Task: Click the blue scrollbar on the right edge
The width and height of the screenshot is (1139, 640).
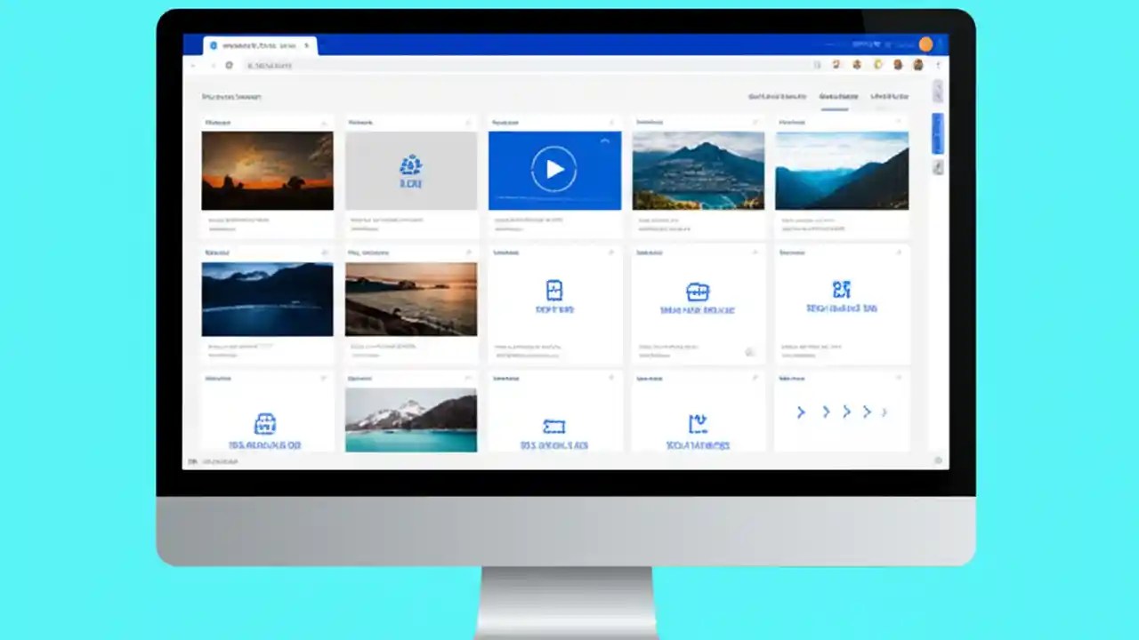Action: coord(937,133)
